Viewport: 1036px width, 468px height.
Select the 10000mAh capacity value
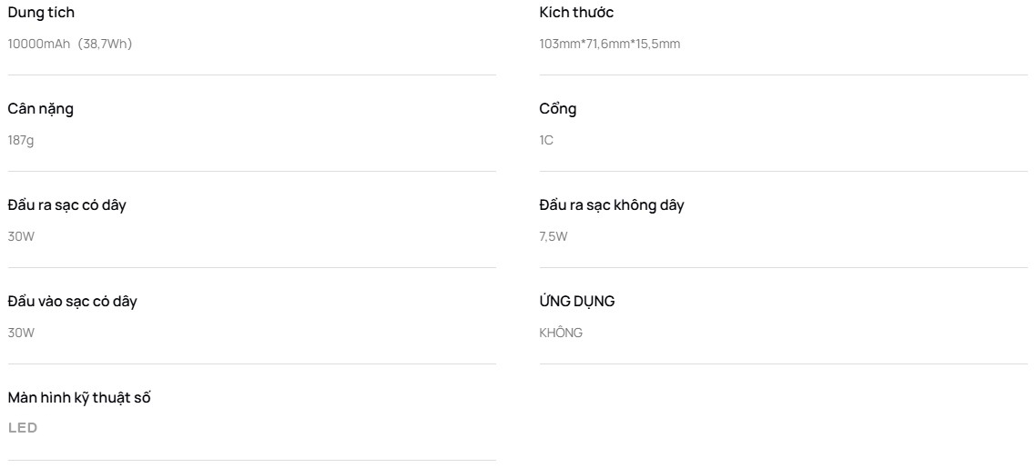coord(38,44)
